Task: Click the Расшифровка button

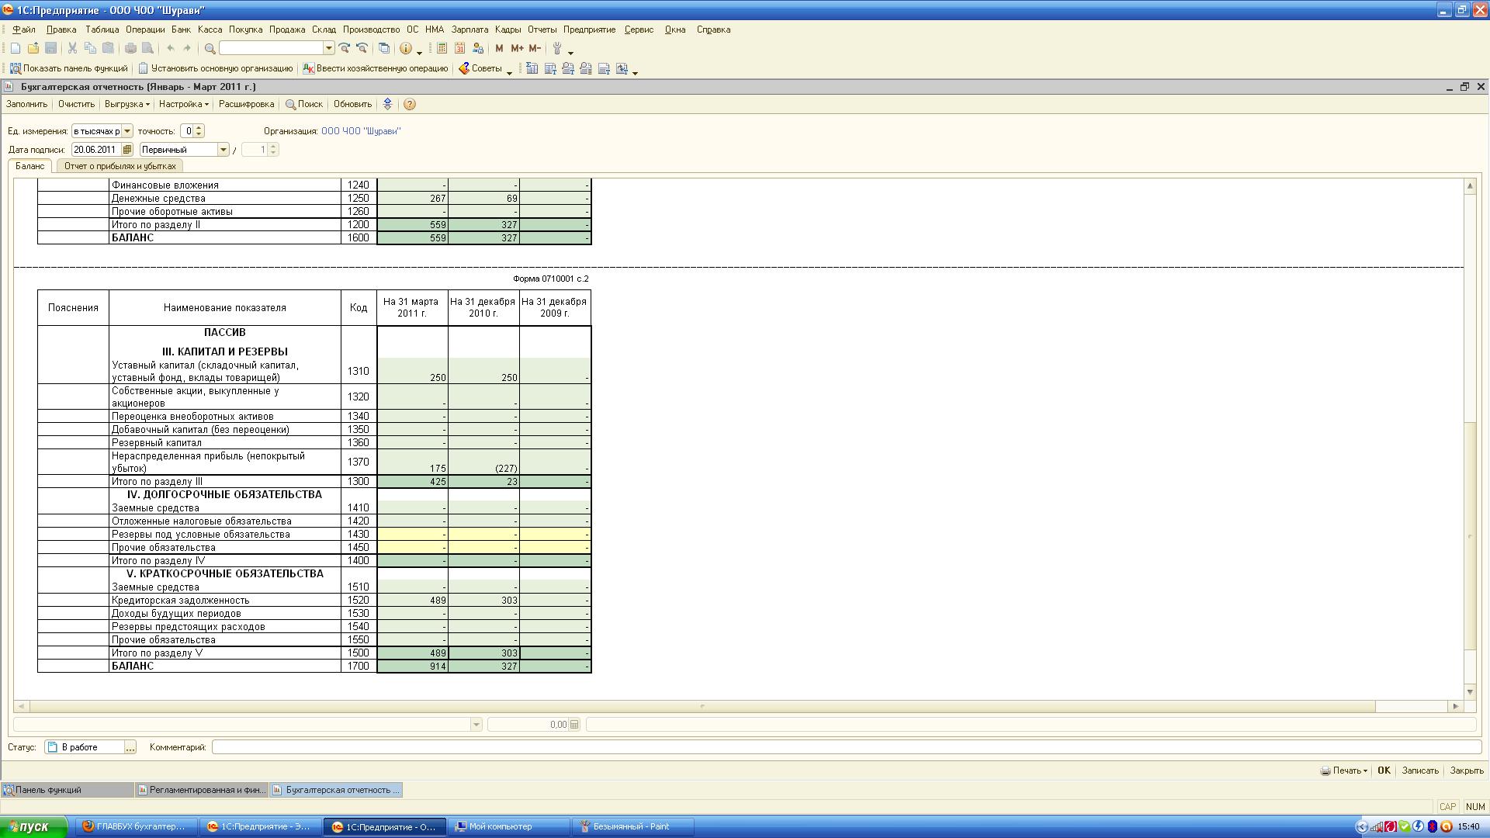Action: [x=246, y=104]
